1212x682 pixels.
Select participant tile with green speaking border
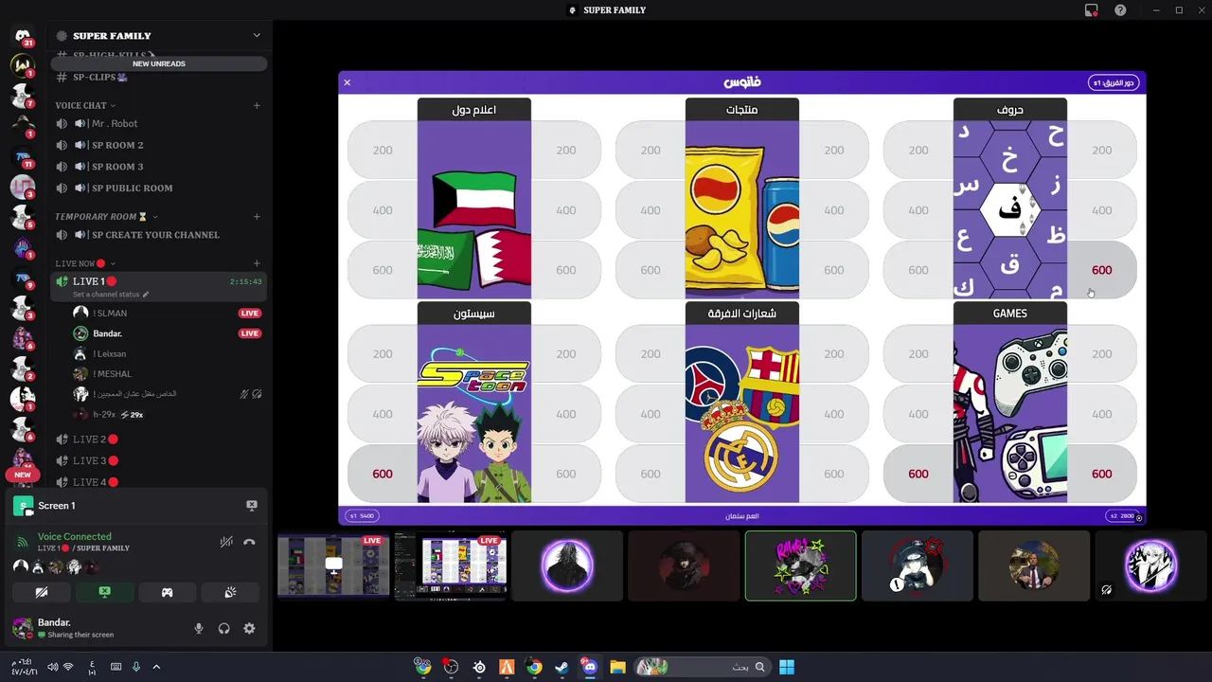800,565
